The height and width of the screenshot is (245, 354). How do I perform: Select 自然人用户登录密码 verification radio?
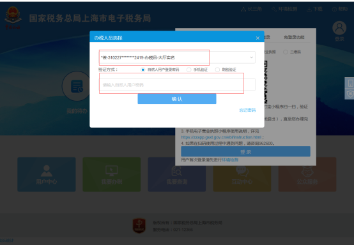142,70
